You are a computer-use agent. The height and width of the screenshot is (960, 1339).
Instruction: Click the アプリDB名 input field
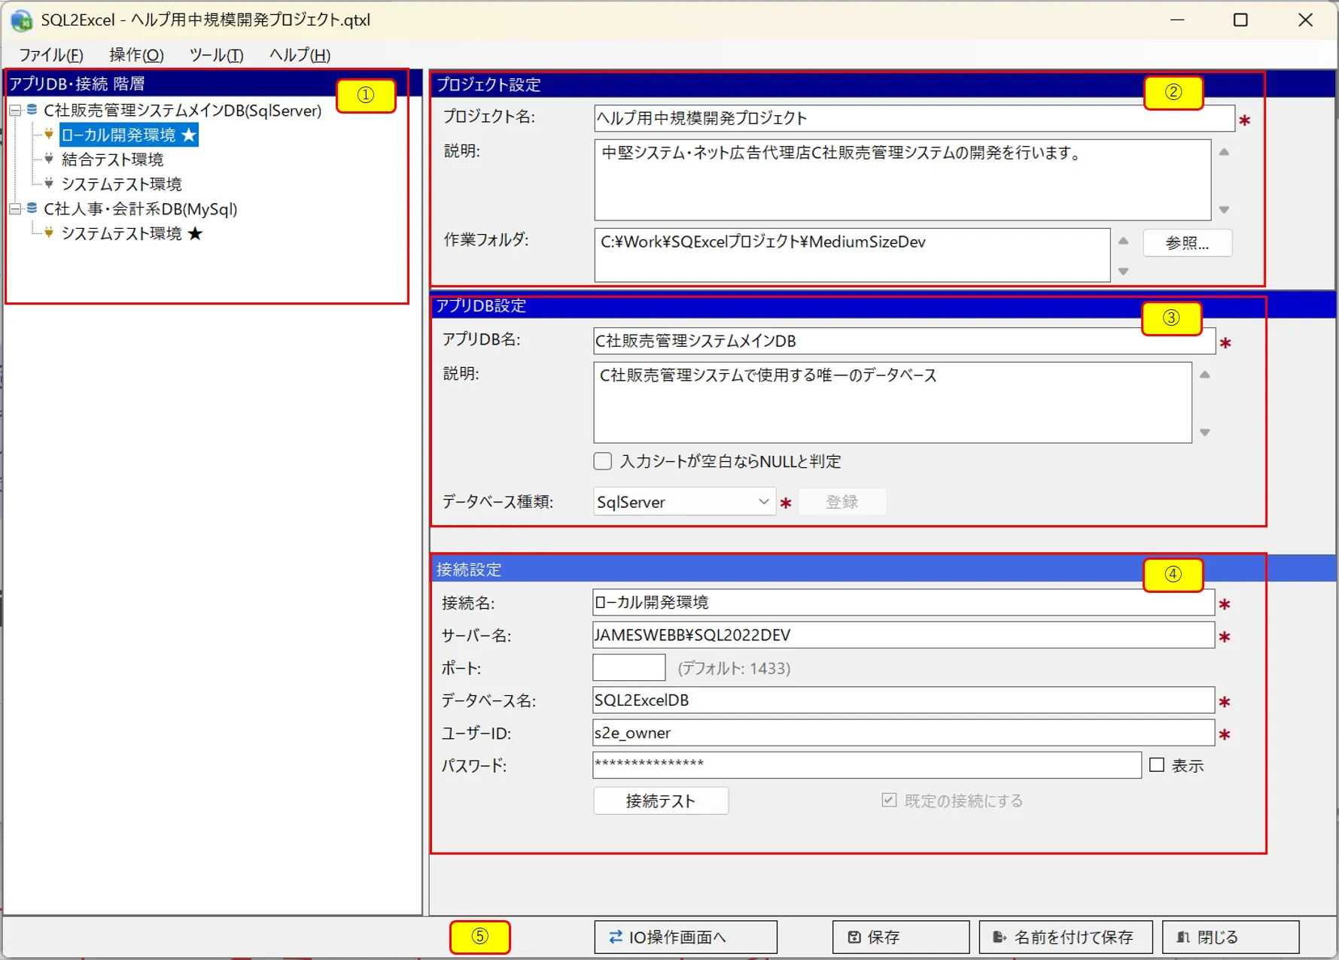tap(904, 341)
